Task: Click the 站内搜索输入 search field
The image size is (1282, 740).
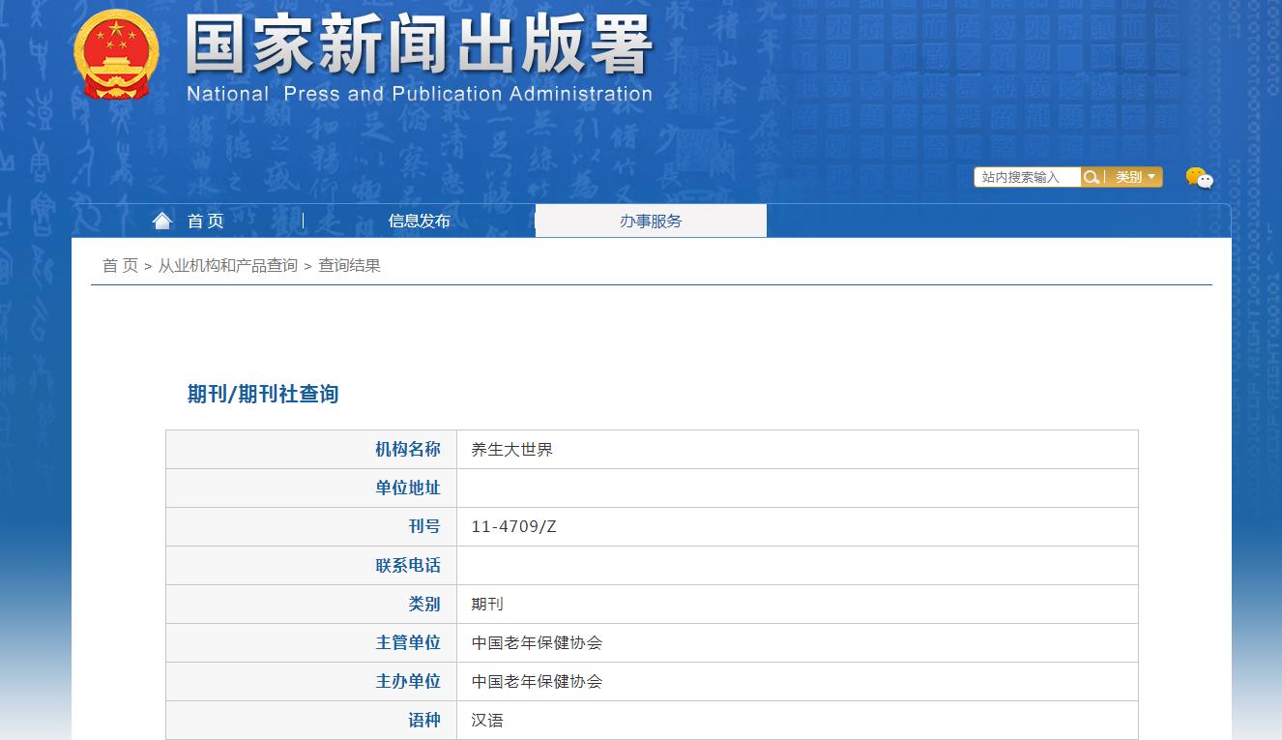Action: 1025,177
